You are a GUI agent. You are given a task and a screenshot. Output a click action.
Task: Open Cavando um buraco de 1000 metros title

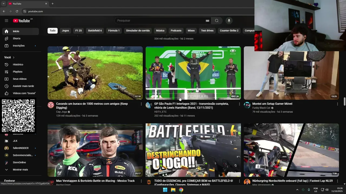[92, 106]
